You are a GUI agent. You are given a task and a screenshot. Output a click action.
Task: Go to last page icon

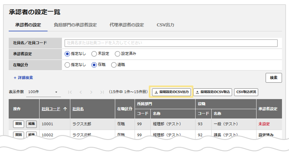click(102, 92)
